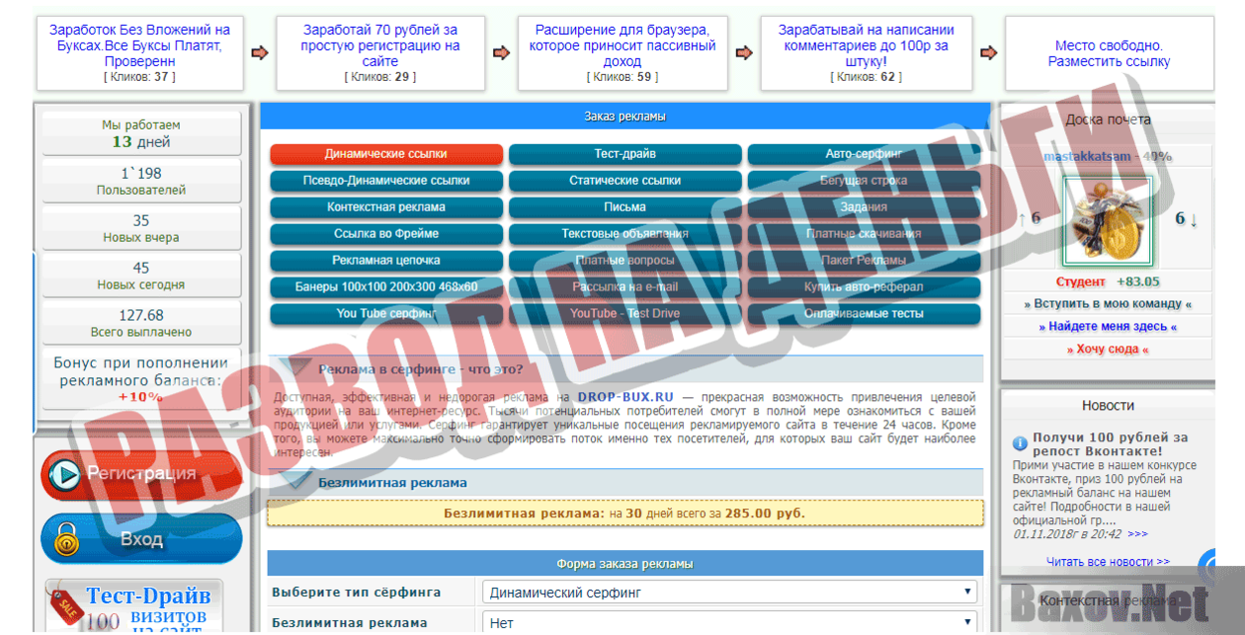
Task: Select the Динамические ссылки tab
Action: click(386, 155)
